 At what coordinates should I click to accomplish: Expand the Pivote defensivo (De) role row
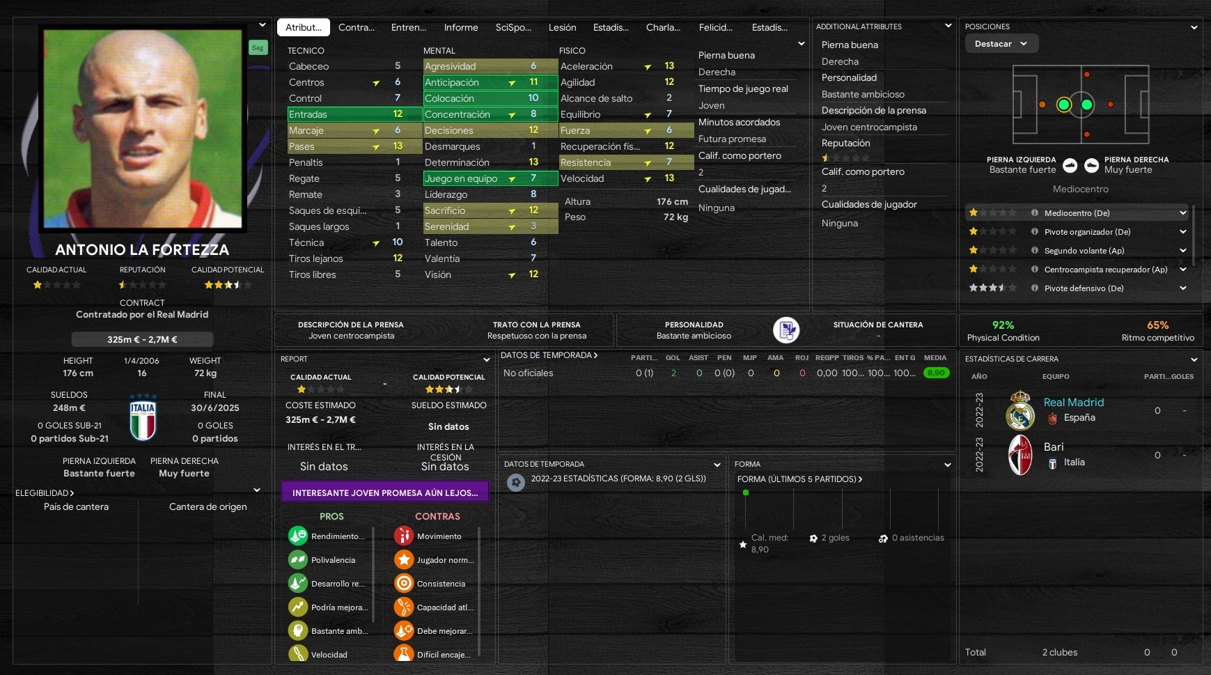pyautogui.click(x=1183, y=288)
